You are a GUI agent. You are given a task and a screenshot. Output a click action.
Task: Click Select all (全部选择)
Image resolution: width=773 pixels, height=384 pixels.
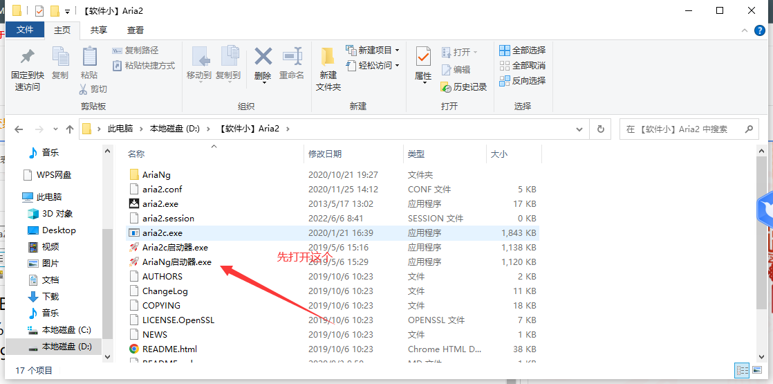[x=523, y=51]
